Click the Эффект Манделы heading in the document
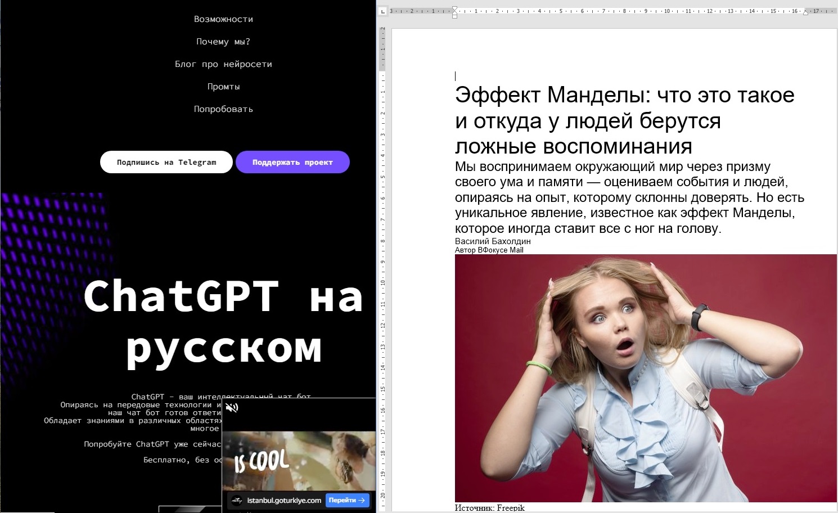Viewport: 838px width, 513px height. (x=624, y=120)
